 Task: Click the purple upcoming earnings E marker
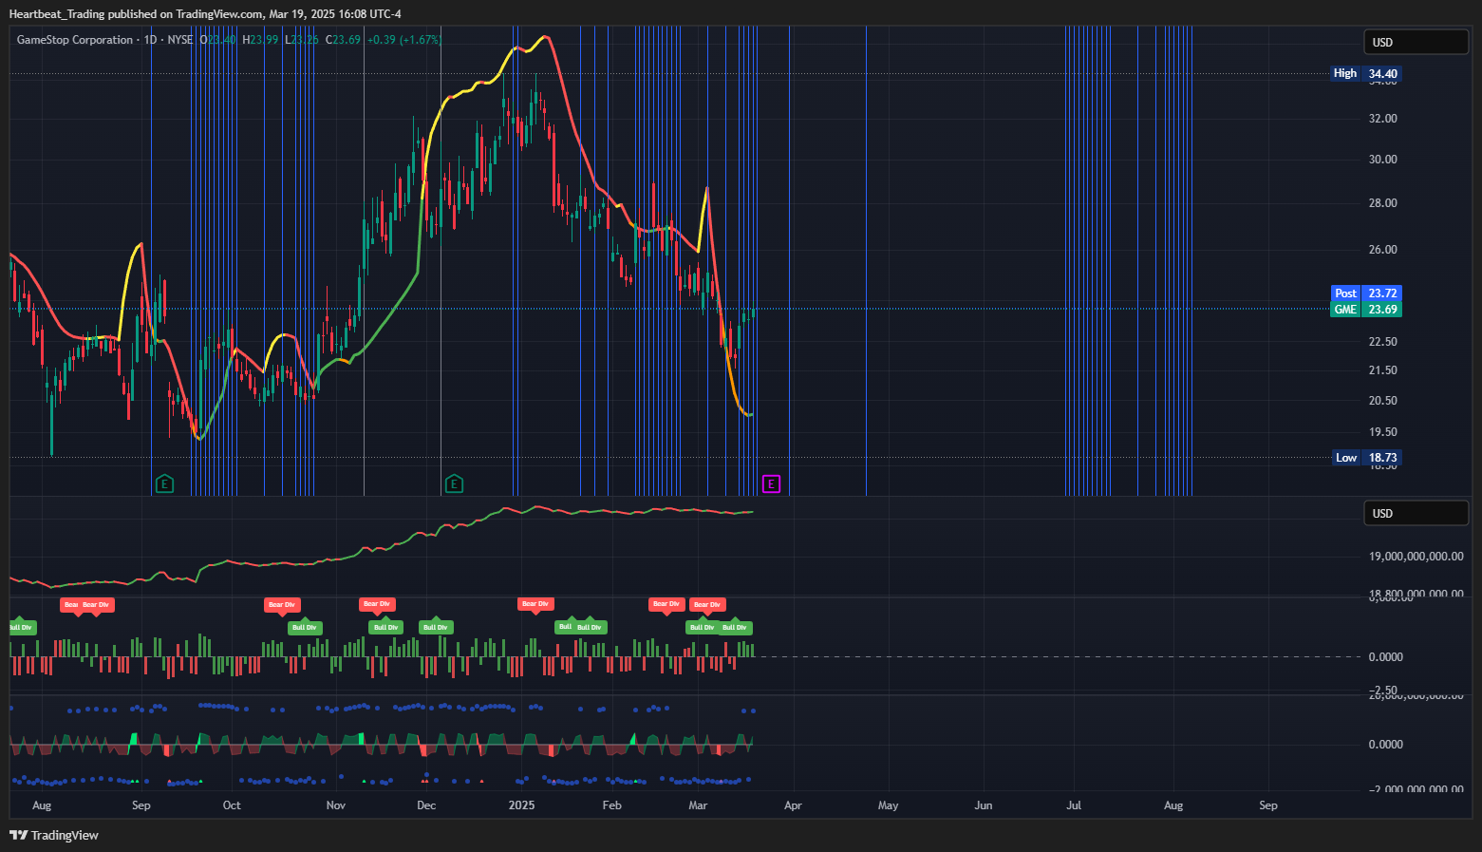pyautogui.click(x=771, y=484)
